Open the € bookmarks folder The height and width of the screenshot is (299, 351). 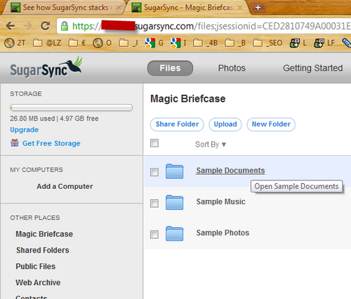77,43
